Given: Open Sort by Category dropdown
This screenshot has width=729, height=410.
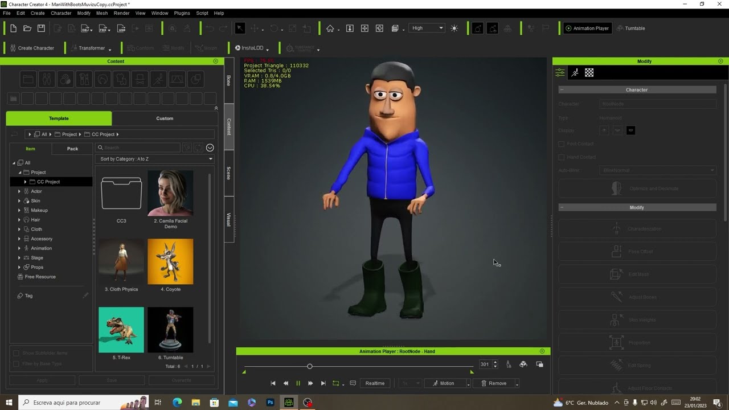Looking at the screenshot, I should [x=155, y=159].
